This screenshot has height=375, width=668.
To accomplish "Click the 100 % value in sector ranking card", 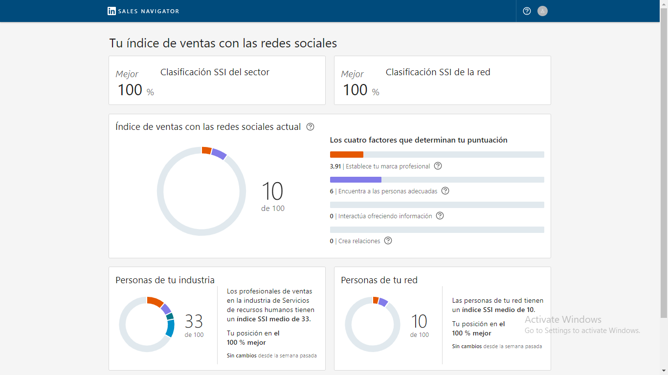I will pos(135,90).
